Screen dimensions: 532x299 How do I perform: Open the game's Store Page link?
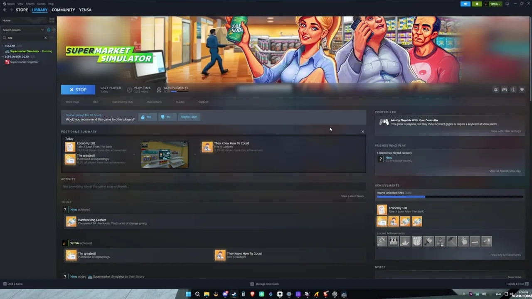point(72,102)
